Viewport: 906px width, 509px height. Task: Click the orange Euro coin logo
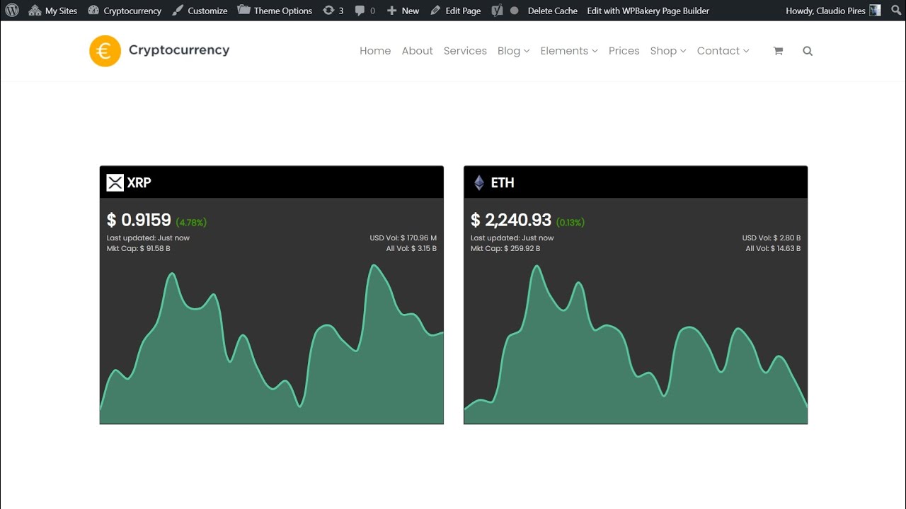[x=105, y=51]
